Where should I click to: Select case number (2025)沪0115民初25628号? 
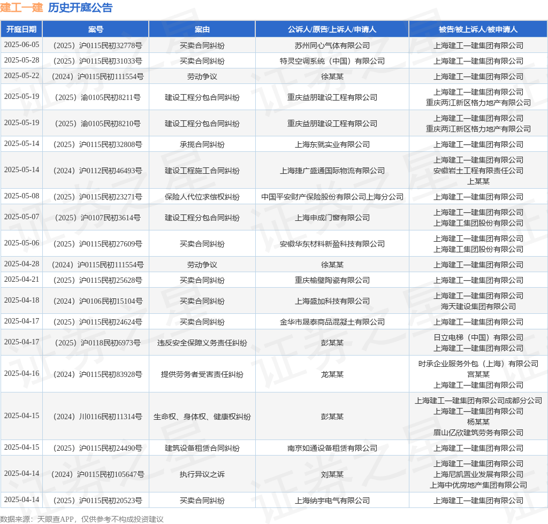pyautogui.click(x=96, y=280)
